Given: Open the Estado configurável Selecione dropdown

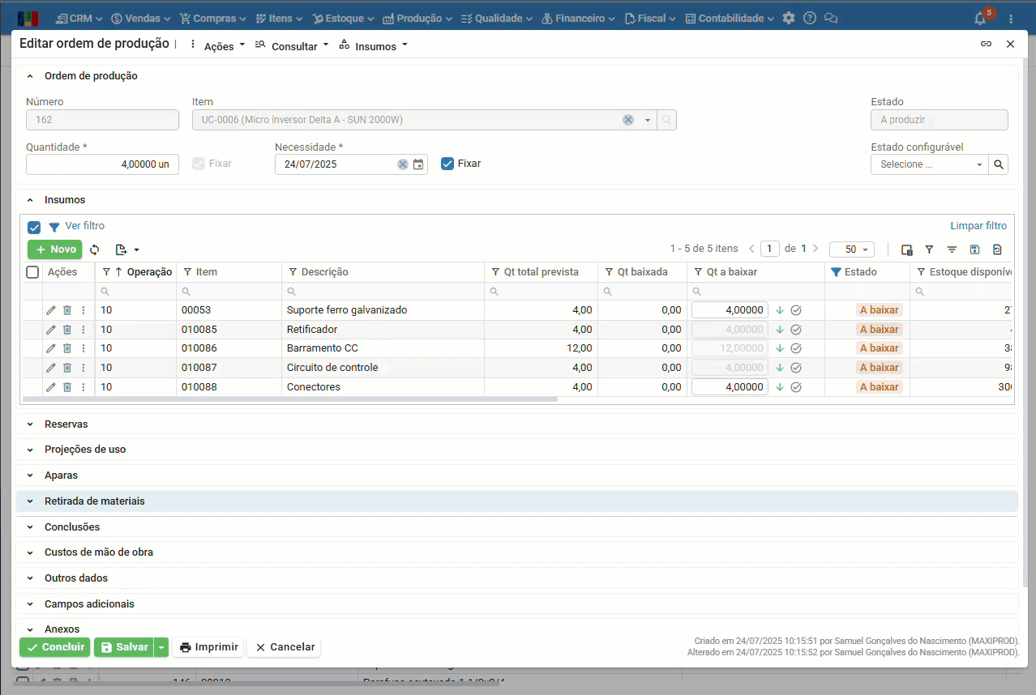Looking at the screenshot, I should (929, 164).
